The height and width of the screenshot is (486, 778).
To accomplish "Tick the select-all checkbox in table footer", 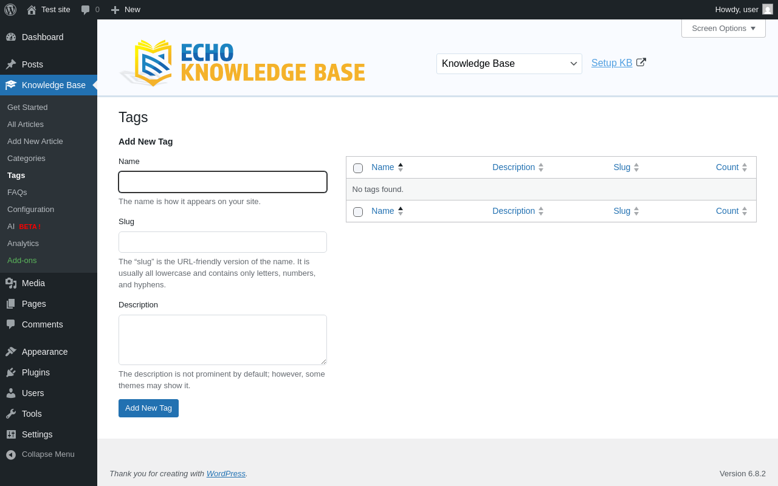I will point(358,212).
